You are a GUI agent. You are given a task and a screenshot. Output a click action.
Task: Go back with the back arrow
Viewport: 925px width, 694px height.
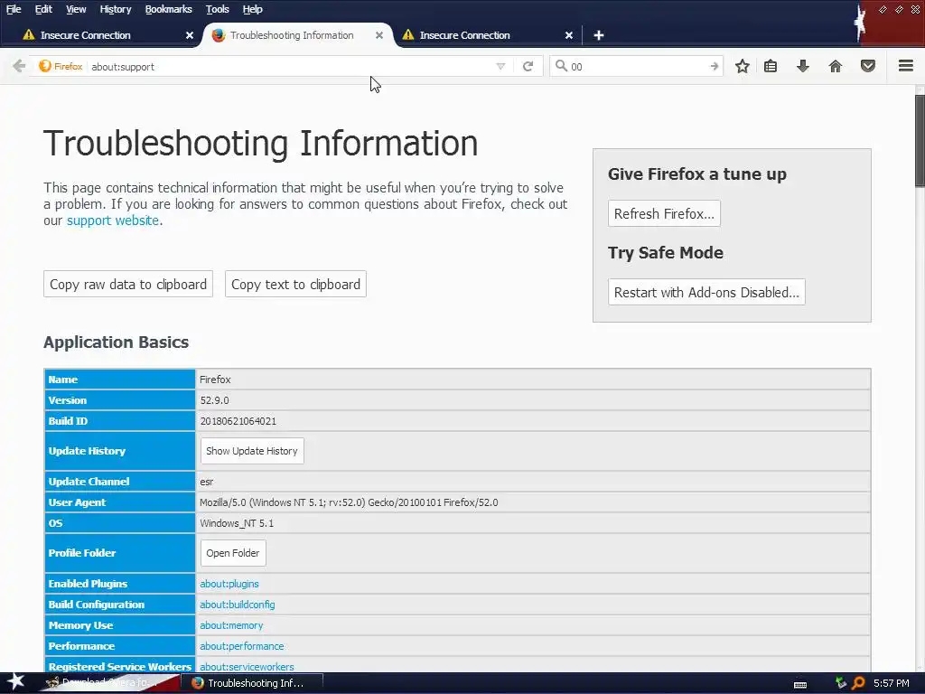[x=19, y=66]
